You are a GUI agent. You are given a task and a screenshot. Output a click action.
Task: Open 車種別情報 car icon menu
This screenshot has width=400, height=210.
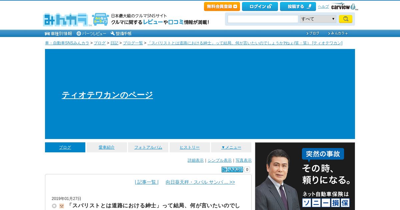[58, 33]
